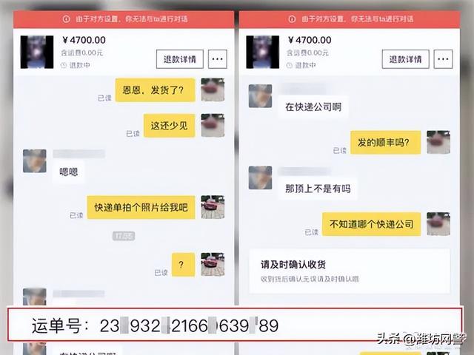Open the three-dots menu in left panel

pyautogui.click(x=217, y=59)
